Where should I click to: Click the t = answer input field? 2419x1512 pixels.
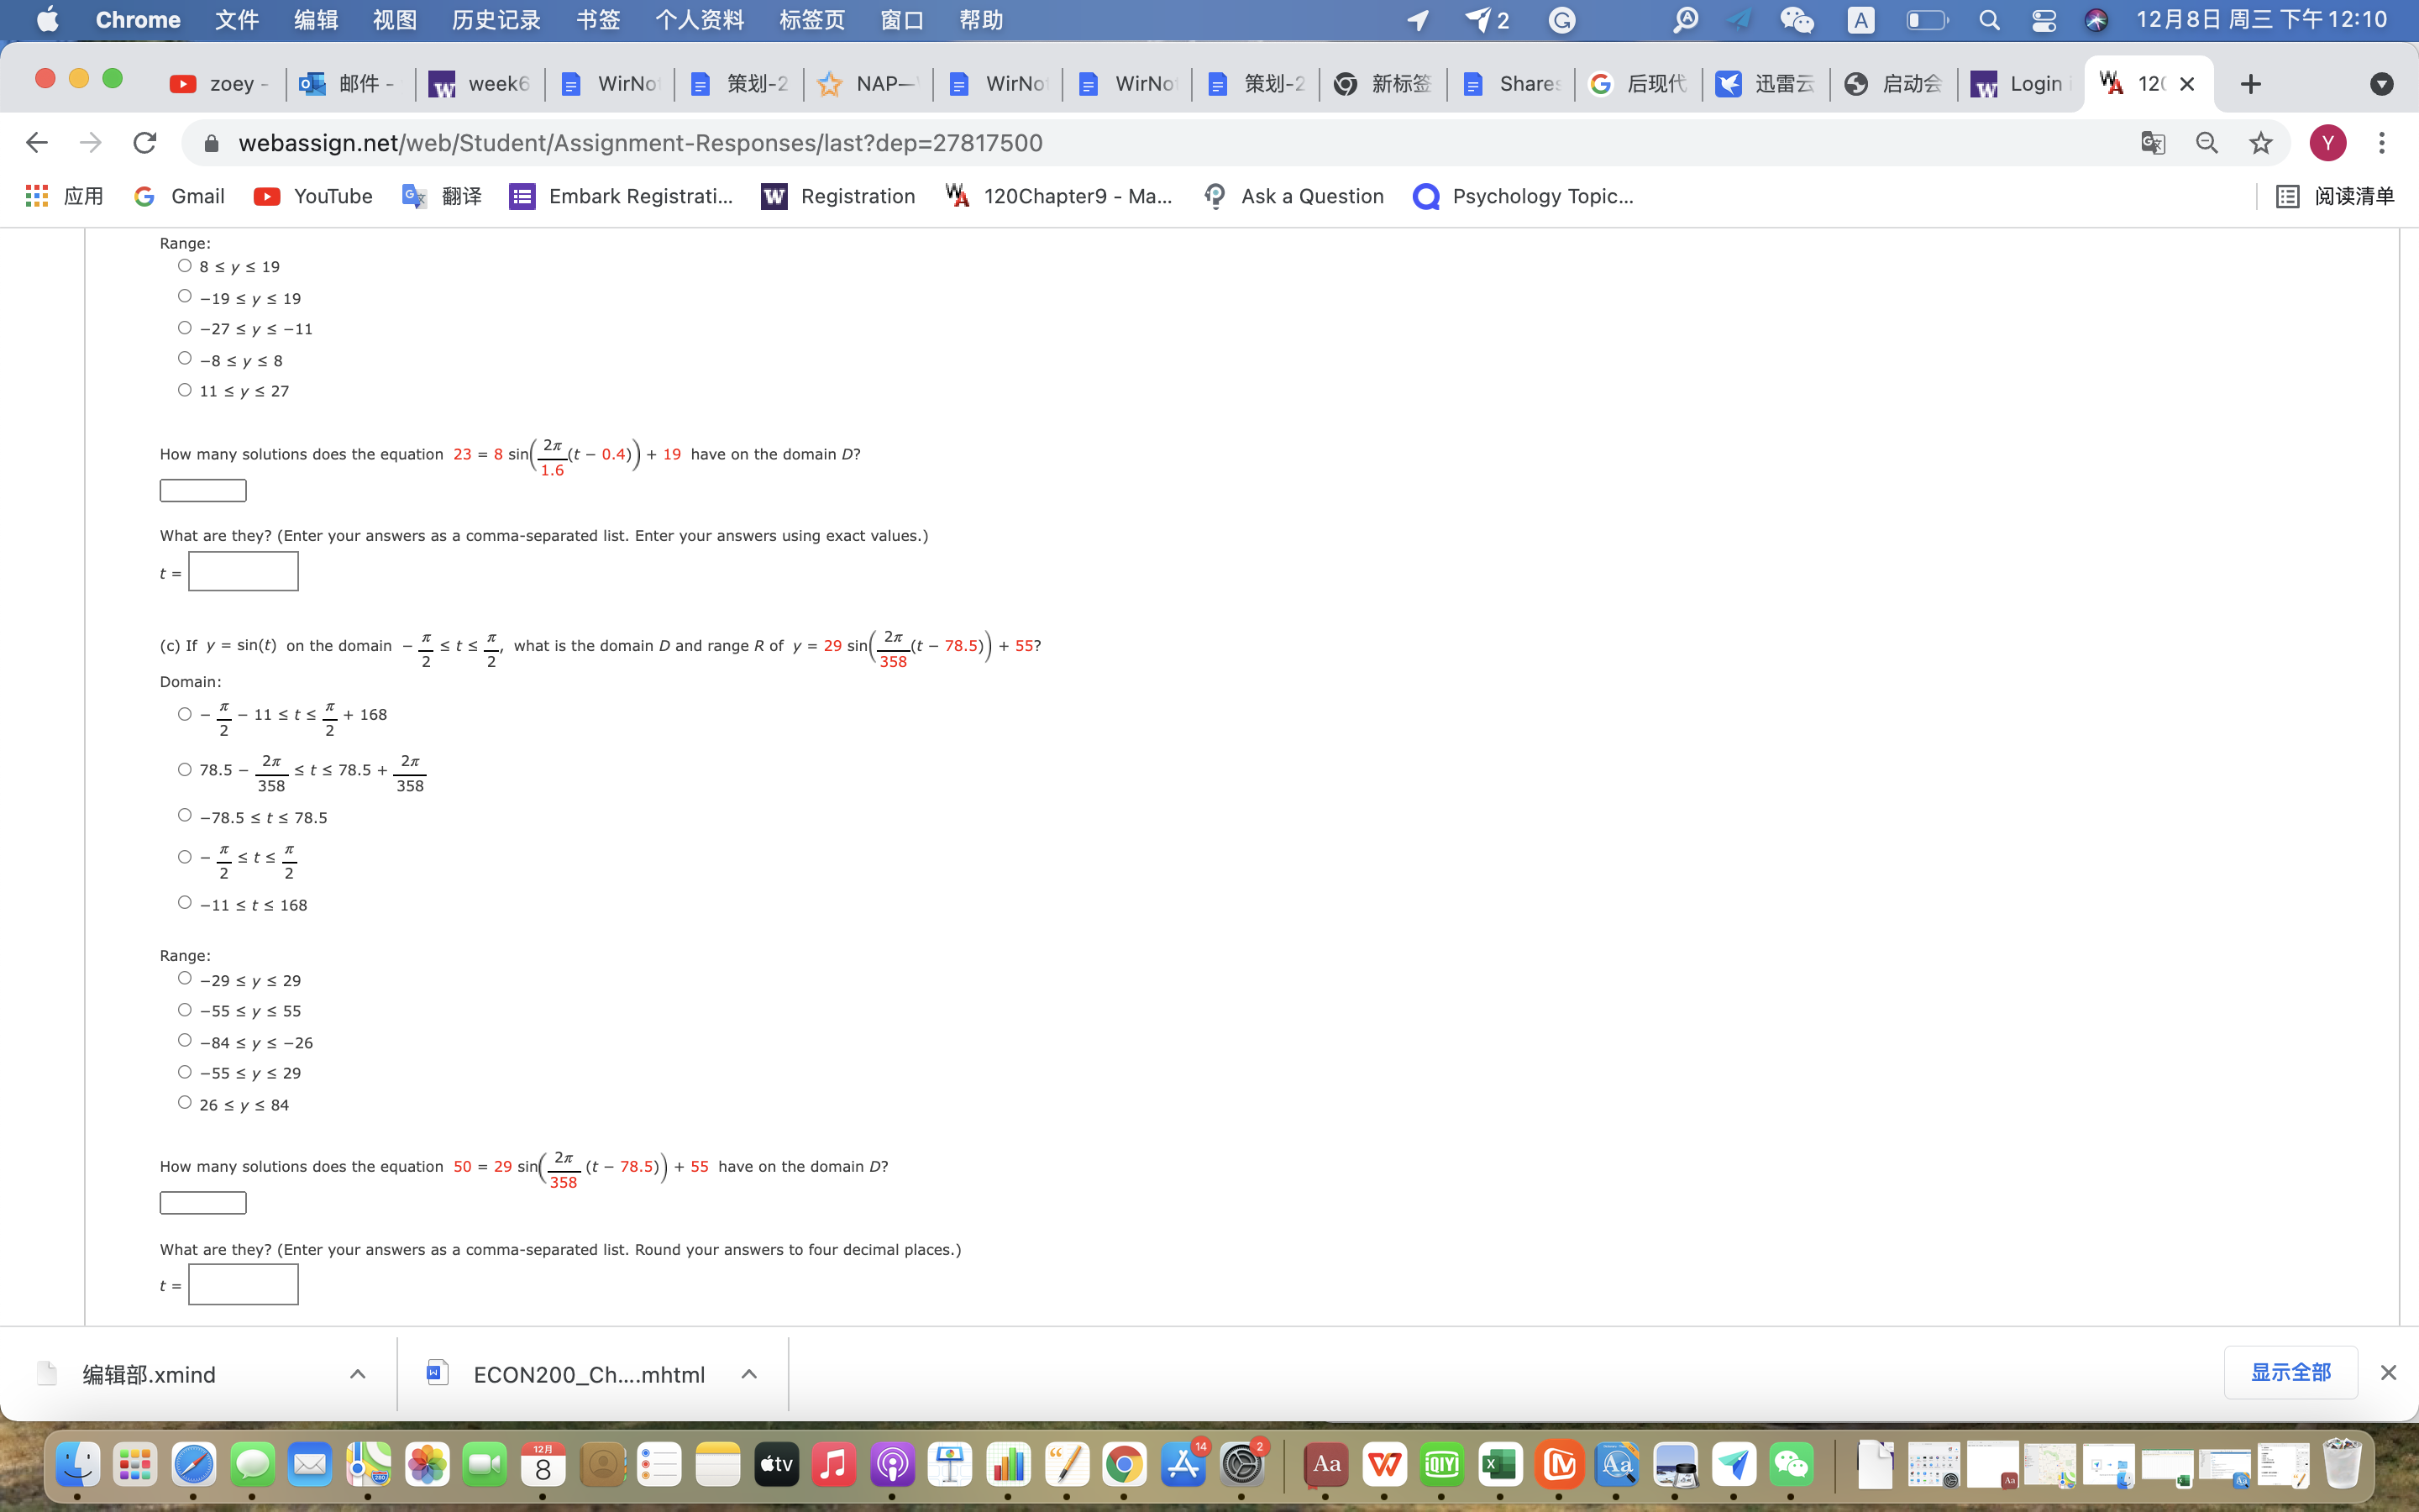point(242,571)
